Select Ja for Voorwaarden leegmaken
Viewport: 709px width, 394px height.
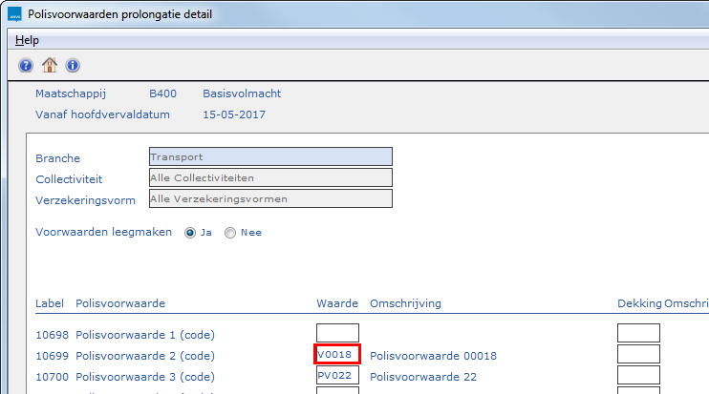tap(191, 232)
